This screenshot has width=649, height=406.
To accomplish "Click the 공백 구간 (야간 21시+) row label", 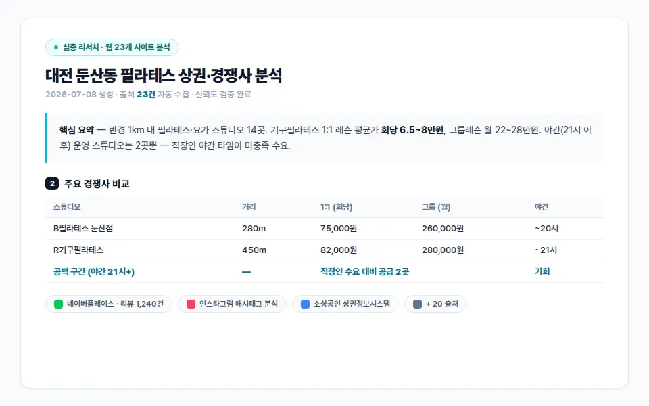I will point(94,272).
